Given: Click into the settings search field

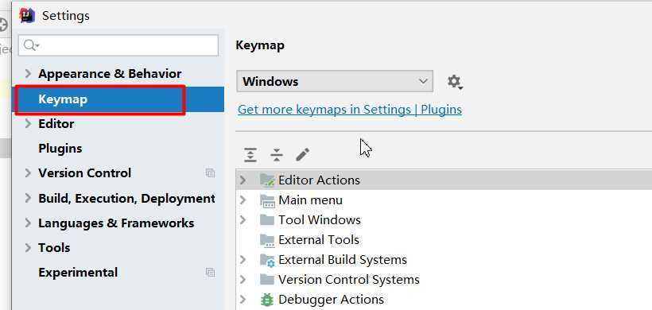Looking at the screenshot, I should coord(118,45).
